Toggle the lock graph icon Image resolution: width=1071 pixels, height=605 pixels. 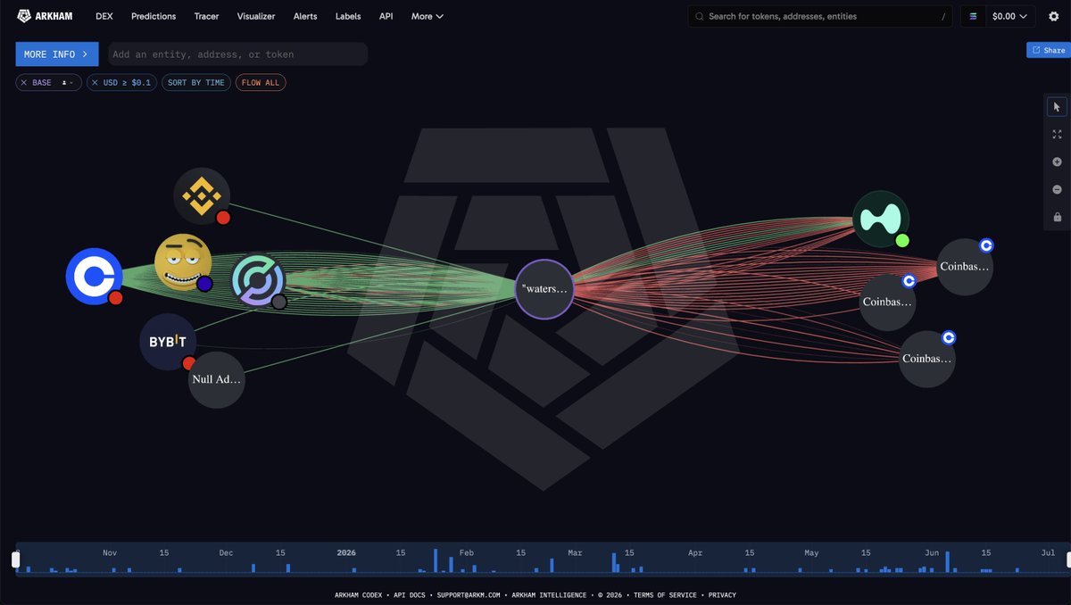click(1057, 218)
